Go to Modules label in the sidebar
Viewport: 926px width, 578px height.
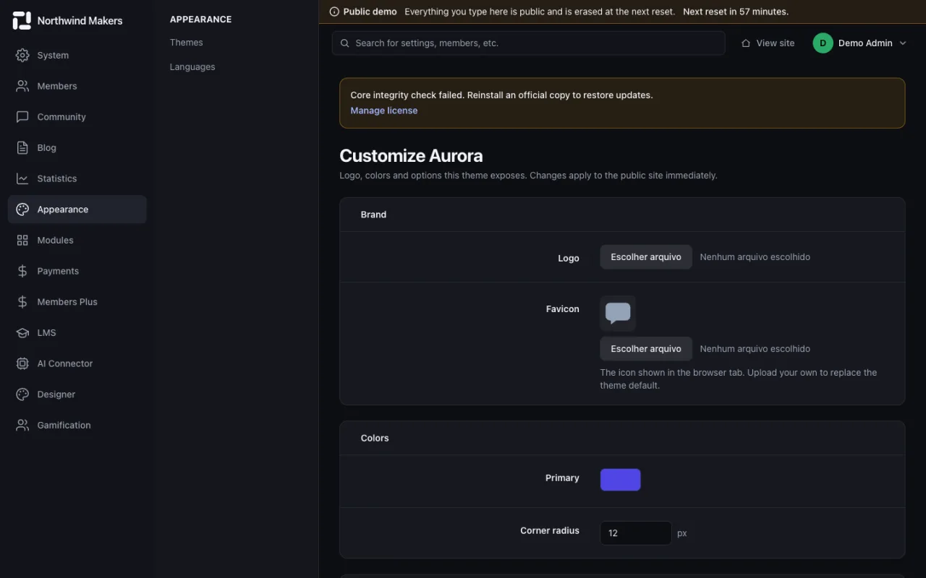pyautogui.click(x=56, y=241)
